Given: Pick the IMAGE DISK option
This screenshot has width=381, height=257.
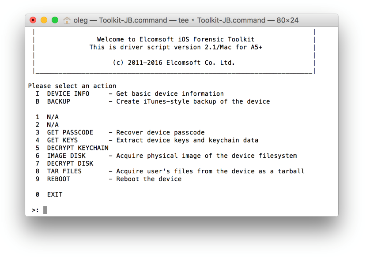Looking at the screenshot, I should point(66,156).
